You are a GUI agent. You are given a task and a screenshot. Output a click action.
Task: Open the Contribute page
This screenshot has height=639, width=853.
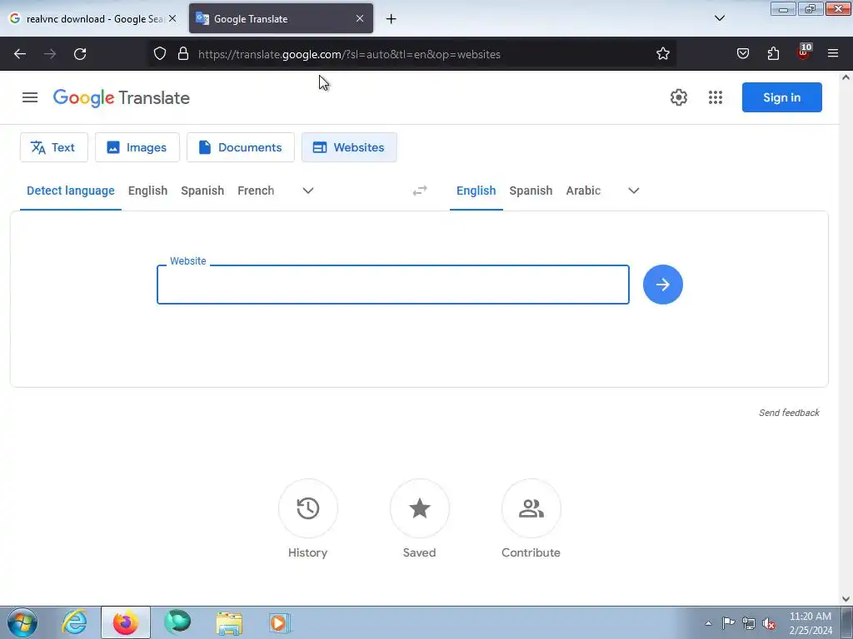tap(531, 519)
